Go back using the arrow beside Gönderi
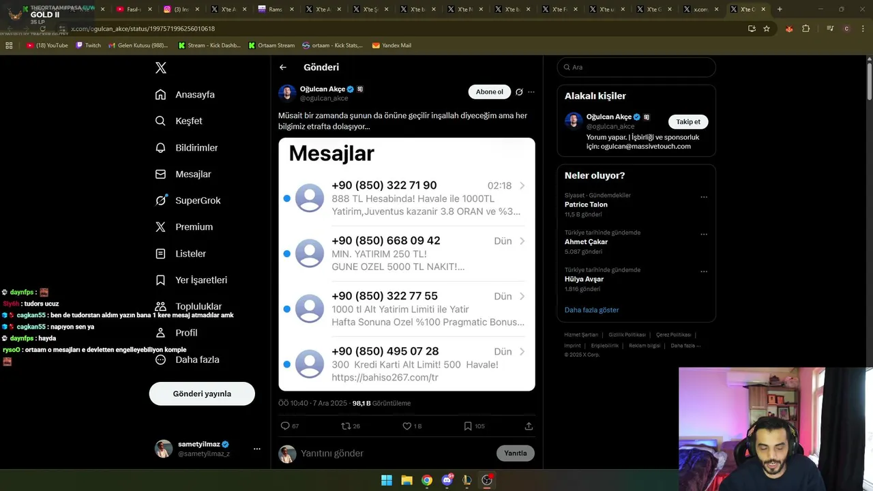The image size is (873, 491). pos(283,68)
